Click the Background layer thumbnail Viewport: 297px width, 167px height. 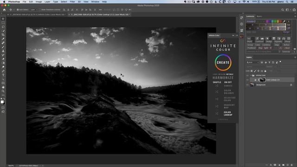coord(252,85)
